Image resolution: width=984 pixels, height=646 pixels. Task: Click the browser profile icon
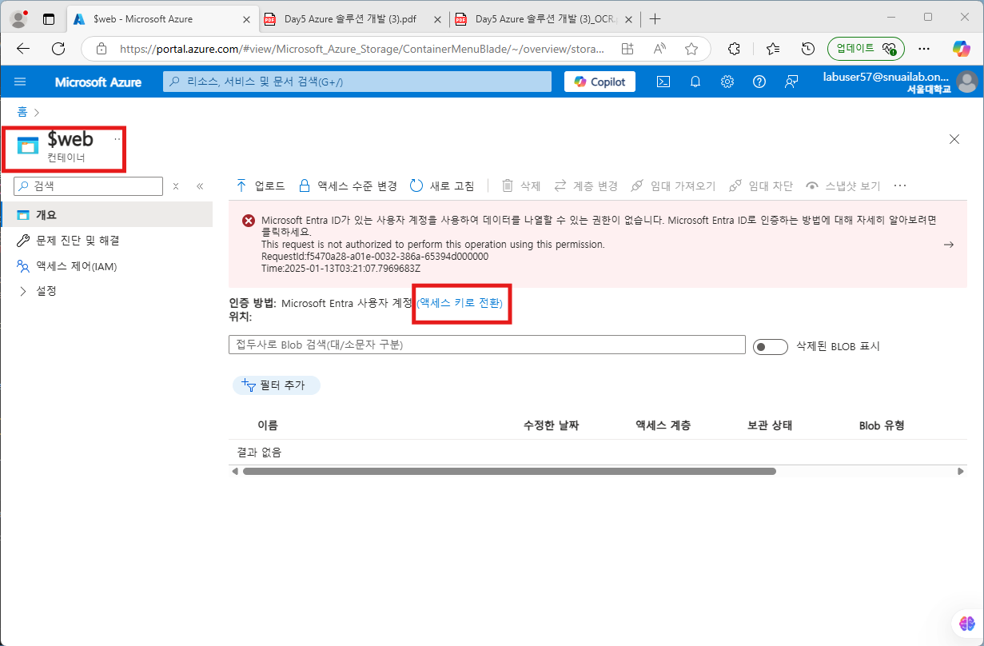[19, 19]
